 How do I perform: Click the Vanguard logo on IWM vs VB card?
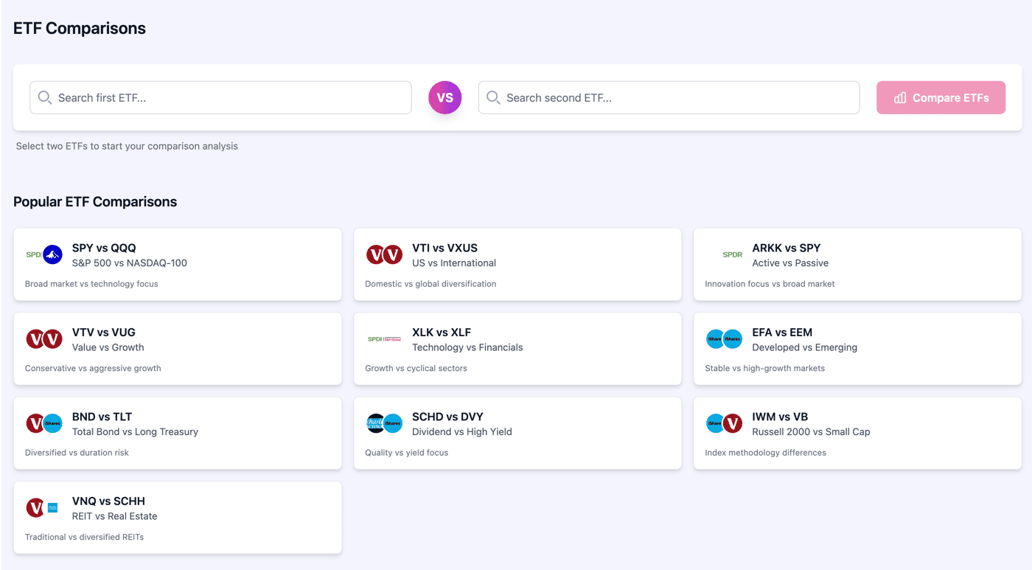[733, 423]
